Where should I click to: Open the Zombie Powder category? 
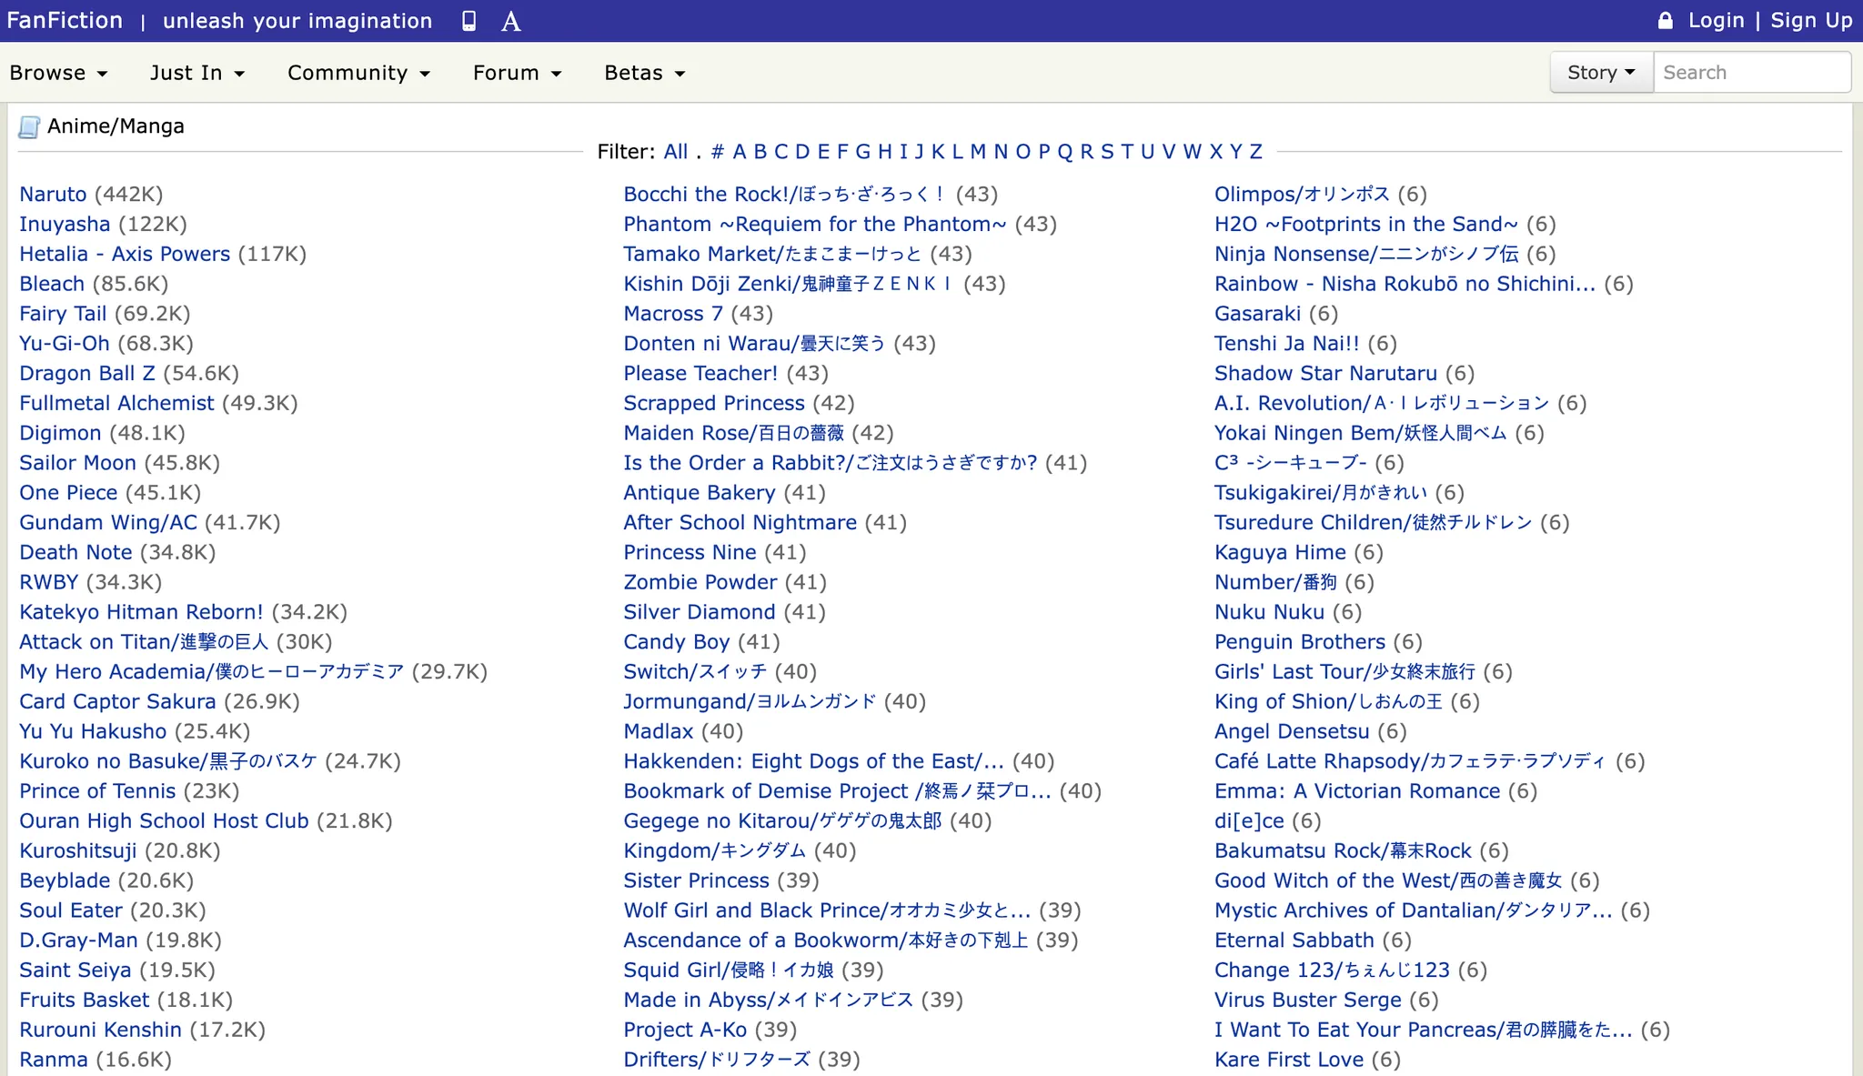pyautogui.click(x=700, y=582)
